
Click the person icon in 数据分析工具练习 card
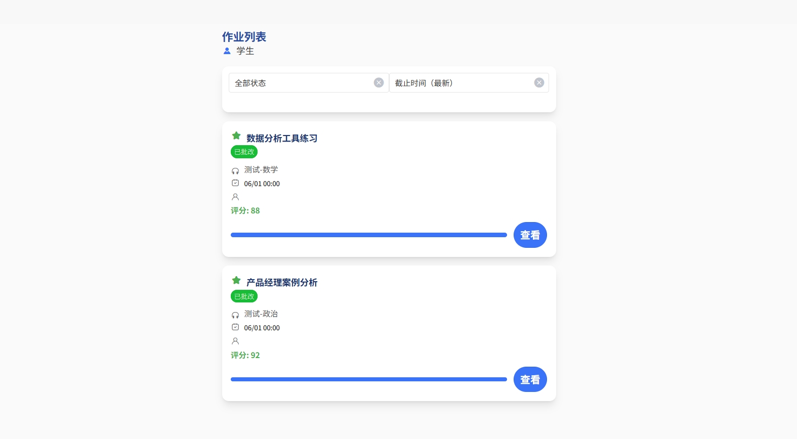[235, 197]
